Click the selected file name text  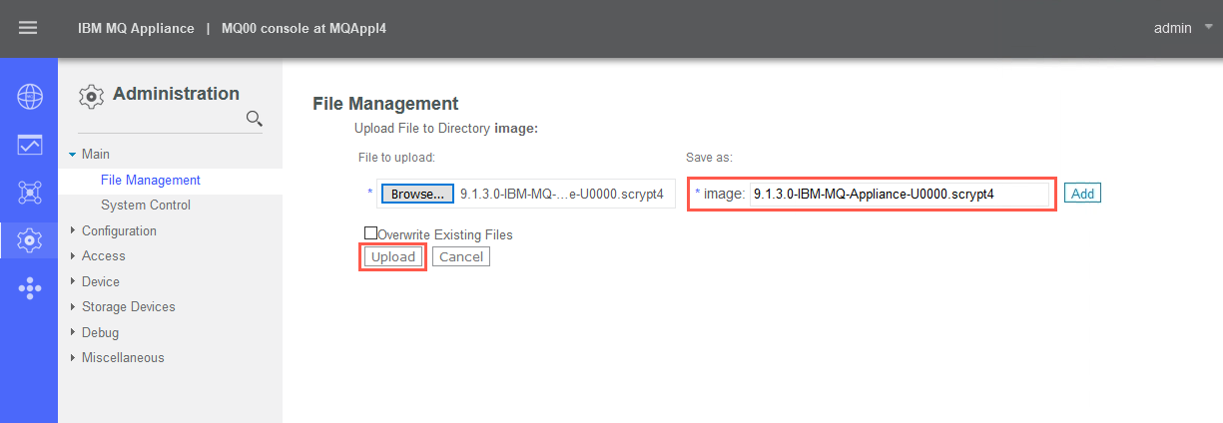pyautogui.click(x=562, y=195)
